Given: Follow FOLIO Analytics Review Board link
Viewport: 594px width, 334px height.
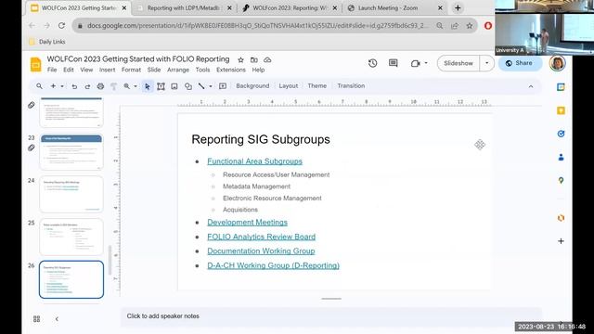Looking at the screenshot, I should [x=261, y=237].
